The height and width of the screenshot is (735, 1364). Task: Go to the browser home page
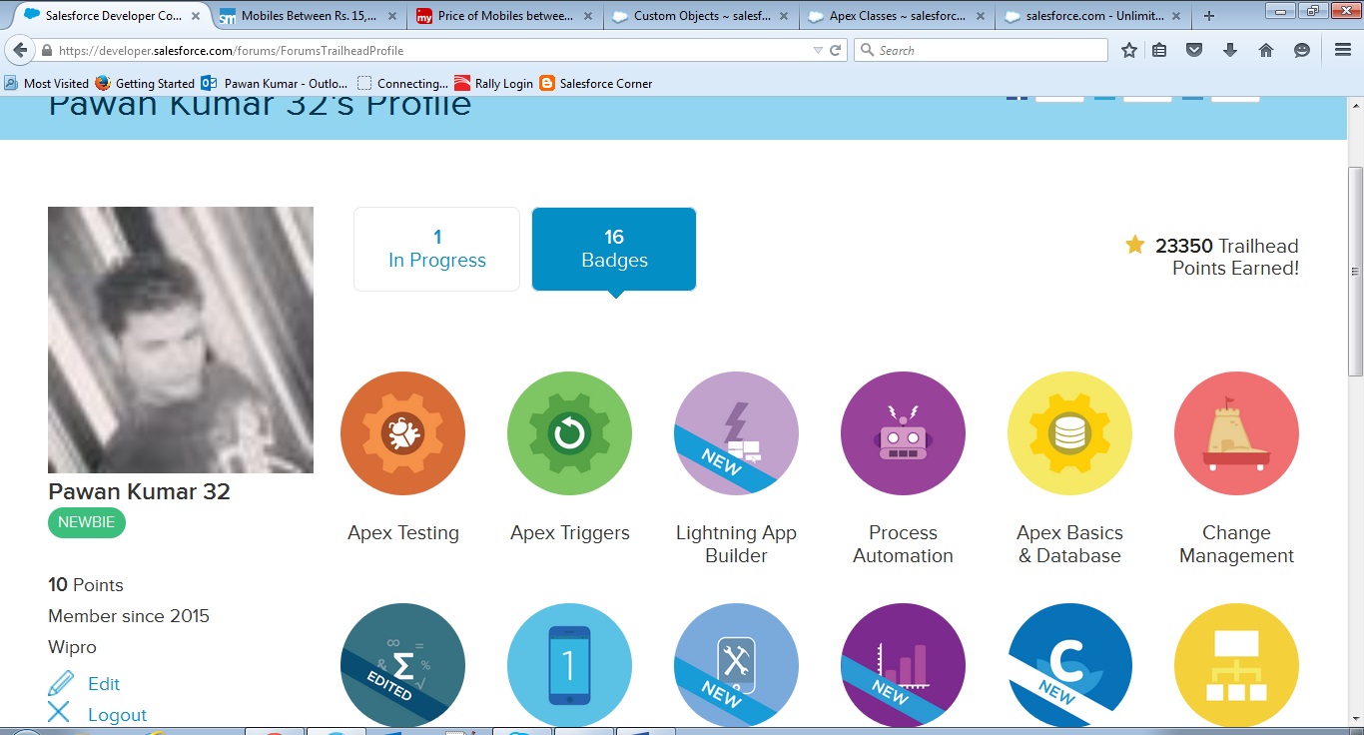(x=1266, y=50)
